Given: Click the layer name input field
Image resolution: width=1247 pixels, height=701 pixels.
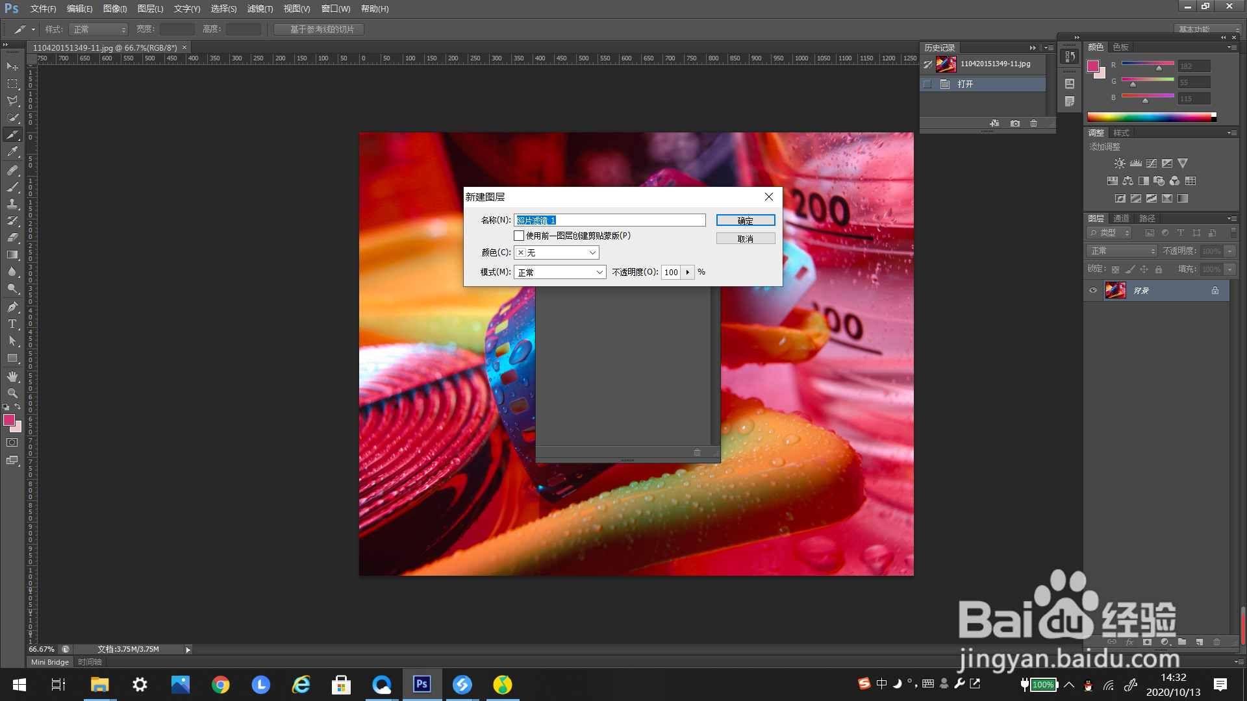Looking at the screenshot, I should (609, 221).
